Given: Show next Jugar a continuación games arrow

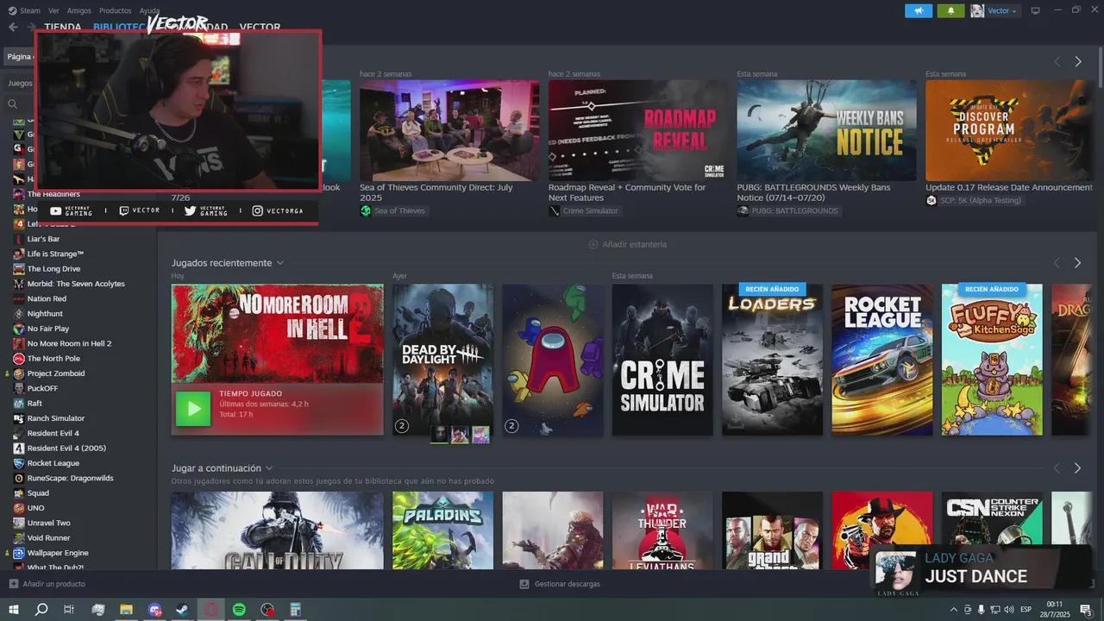Looking at the screenshot, I should [1077, 468].
